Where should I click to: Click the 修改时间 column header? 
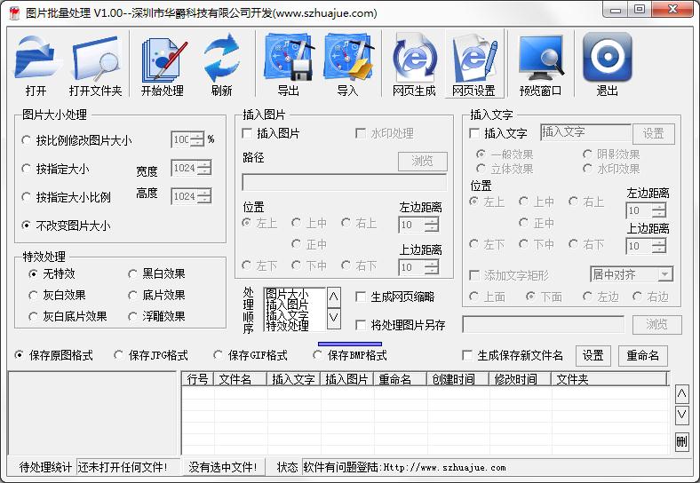pyautogui.click(x=520, y=379)
